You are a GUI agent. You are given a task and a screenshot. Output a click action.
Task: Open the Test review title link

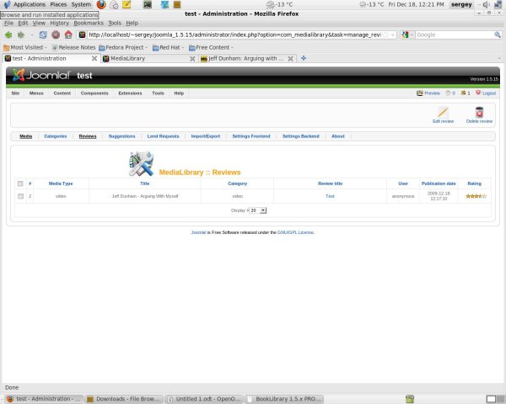(x=330, y=196)
